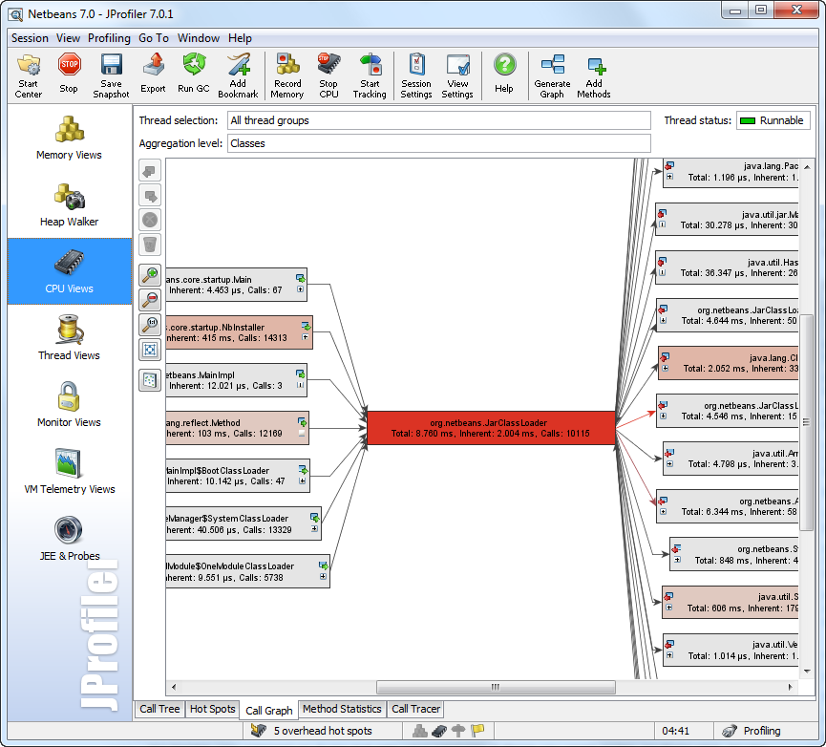826x747 pixels.
Task: Open the Thread status Runnable dropdown
Action: point(773,120)
